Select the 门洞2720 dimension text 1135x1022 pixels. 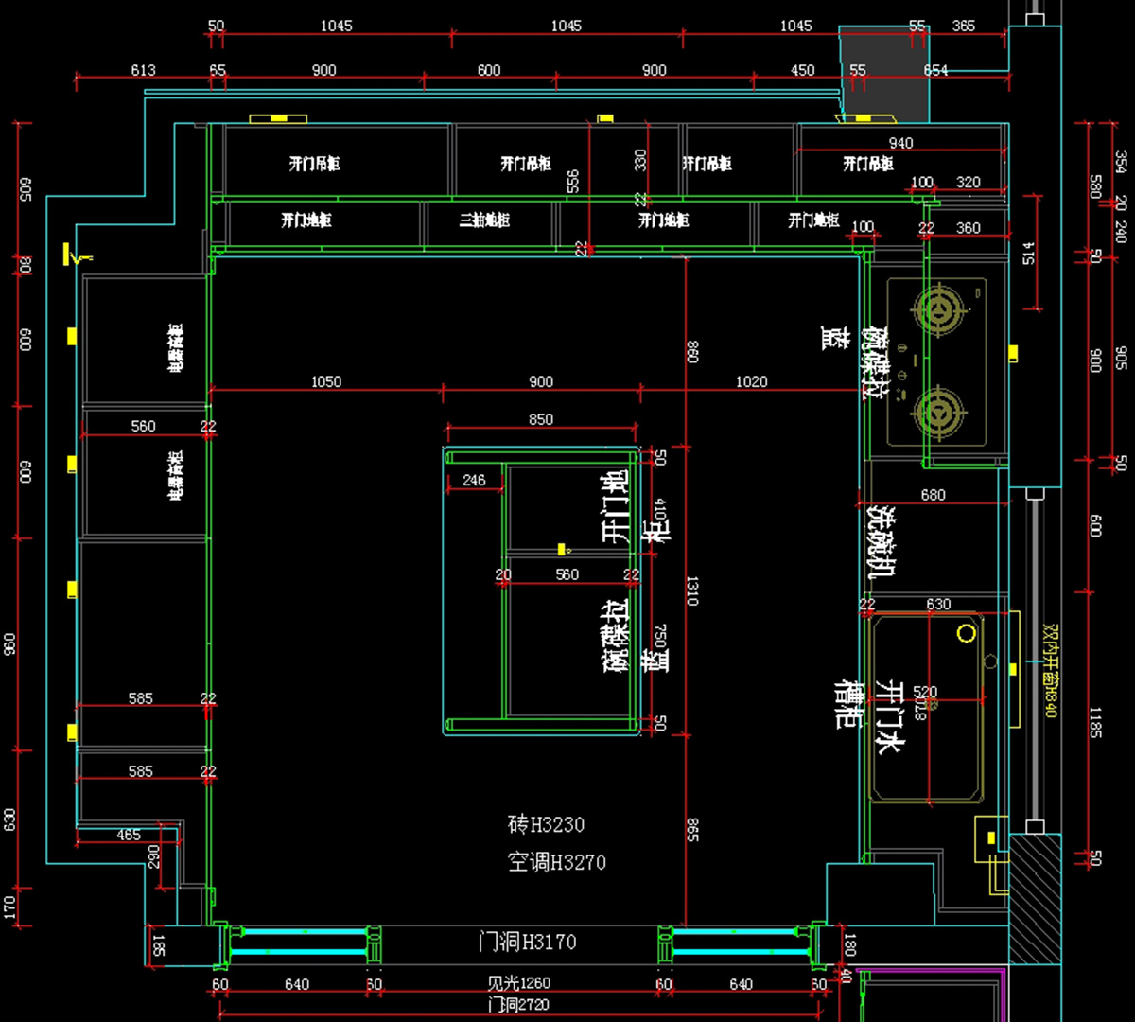click(x=518, y=1004)
